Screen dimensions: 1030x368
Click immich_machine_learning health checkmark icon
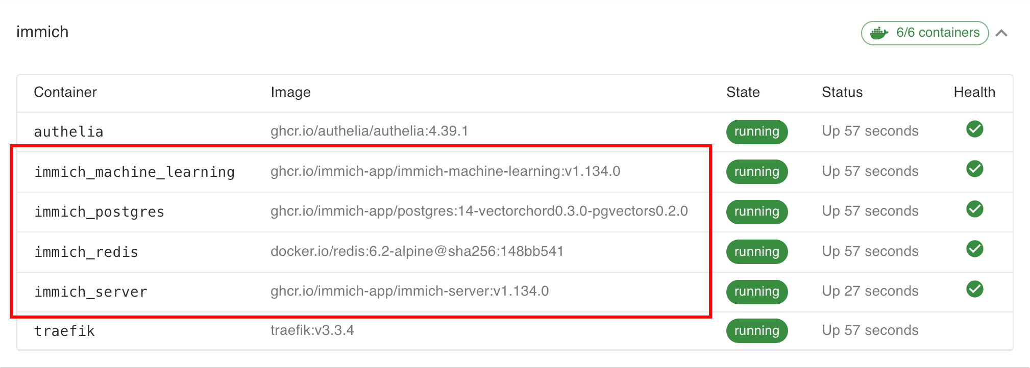tap(974, 169)
